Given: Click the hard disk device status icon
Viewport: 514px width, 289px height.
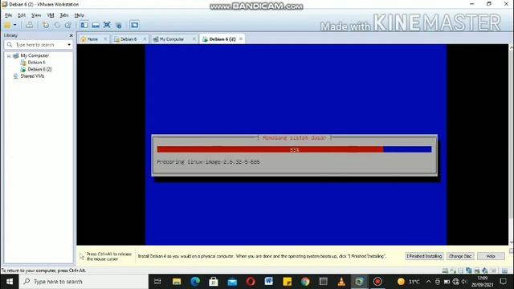Looking at the screenshot, I should pos(445,271).
